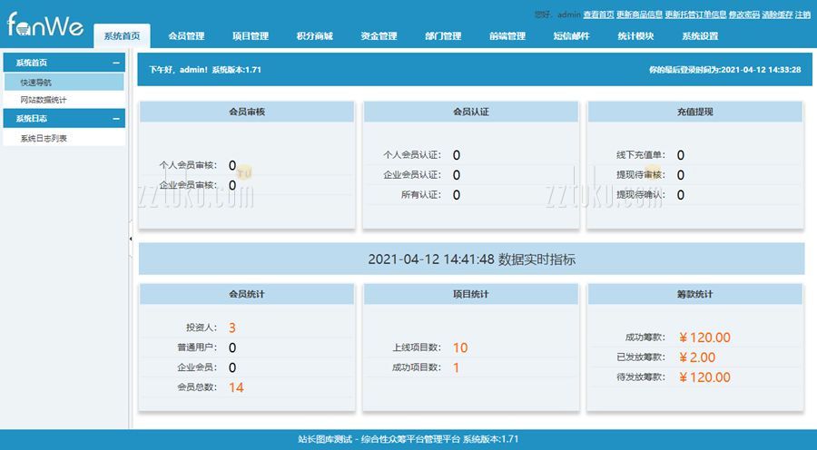Click the 查看首页 link

(x=598, y=15)
